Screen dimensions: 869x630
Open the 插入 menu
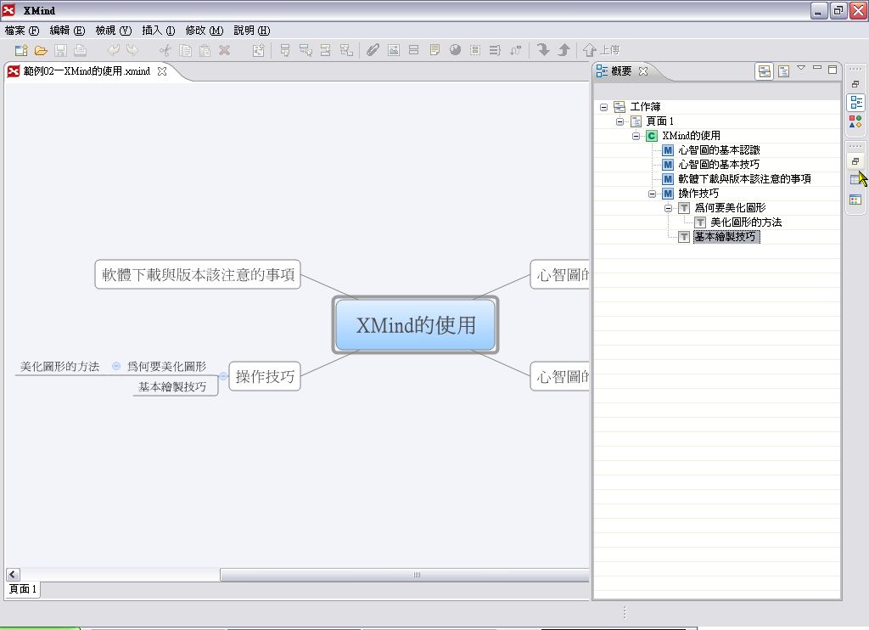pyautogui.click(x=159, y=31)
